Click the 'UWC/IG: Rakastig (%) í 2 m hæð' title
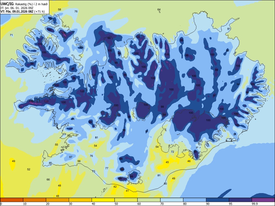This screenshot has width=275, height=206. (24, 4)
